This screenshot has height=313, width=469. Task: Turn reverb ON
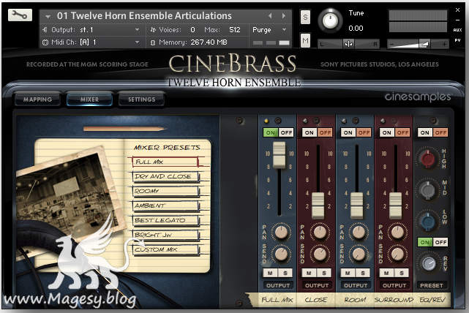click(x=425, y=242)
